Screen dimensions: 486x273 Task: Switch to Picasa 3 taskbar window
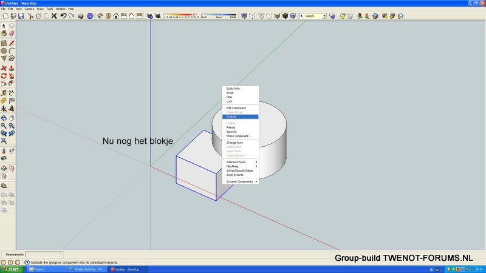[47, 269]
